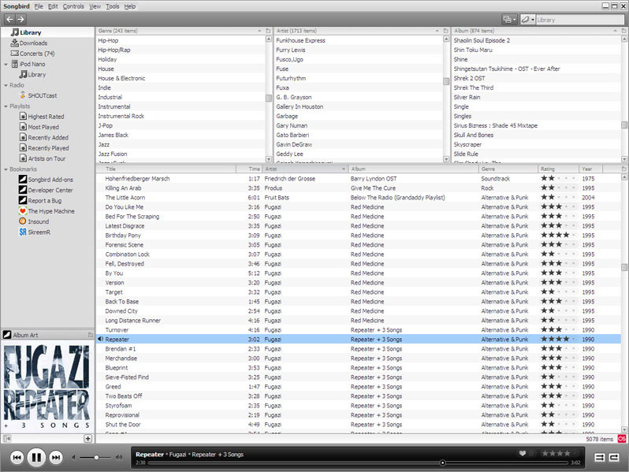
Task: Mute audio using the speaker icon
Action: (75, 457)
